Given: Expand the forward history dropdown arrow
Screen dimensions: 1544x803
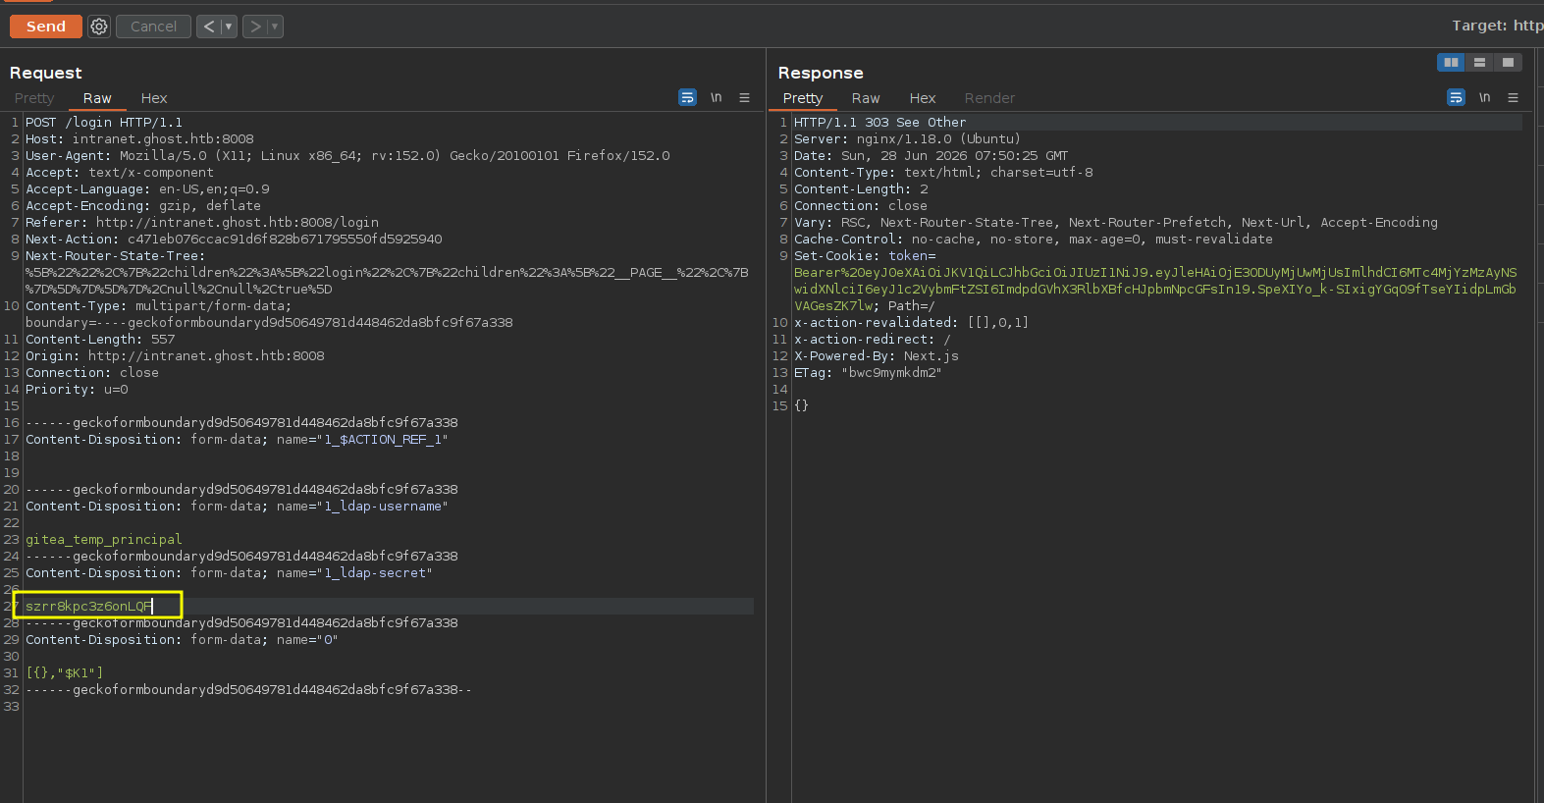Looking at the screenshot, I should [x=275, y=27].
